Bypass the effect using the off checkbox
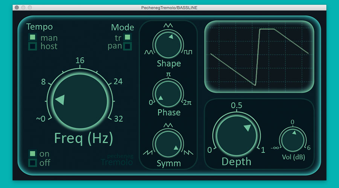 pos(33,162)
